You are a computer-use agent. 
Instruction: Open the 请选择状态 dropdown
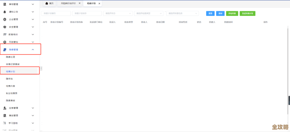(x=118, y=13)
